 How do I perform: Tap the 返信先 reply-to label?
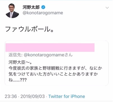tap(15, 55)
